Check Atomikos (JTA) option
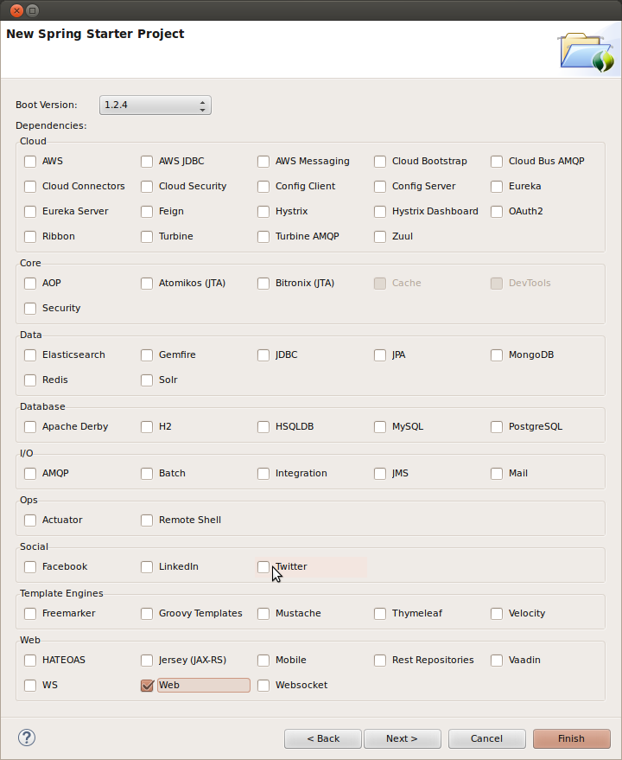Screen dimensions: 622x760 [147, 284]
